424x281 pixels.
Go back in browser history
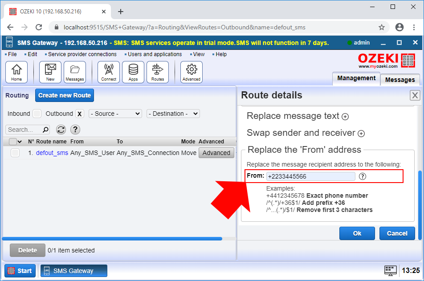point(10,27)
